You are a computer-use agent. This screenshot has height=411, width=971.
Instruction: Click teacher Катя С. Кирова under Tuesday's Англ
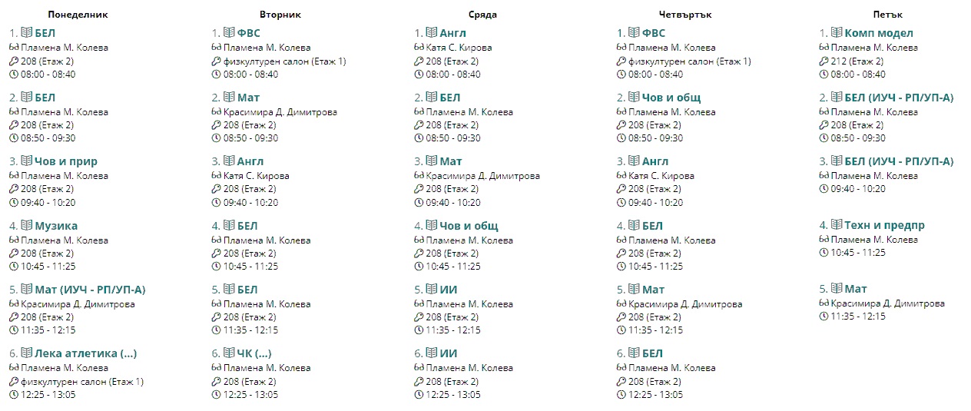point(256,176)
